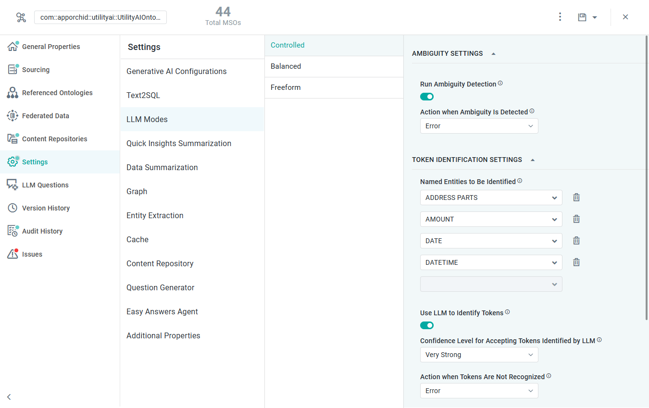Open the empty named entity dropdown
The image size is (649, 408).
491,284
